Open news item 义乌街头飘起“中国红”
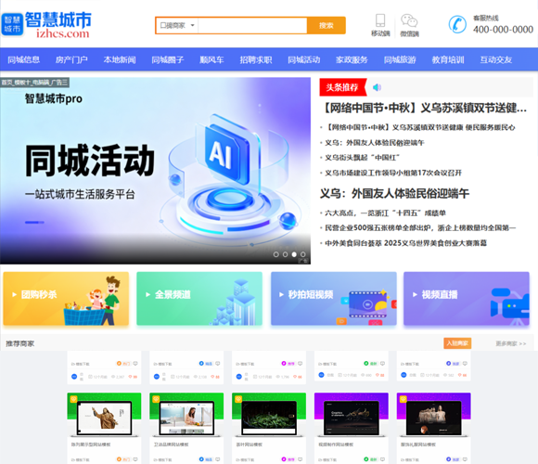Image resolution: width=538 pixels, height=464 pixels. point(363,158)
